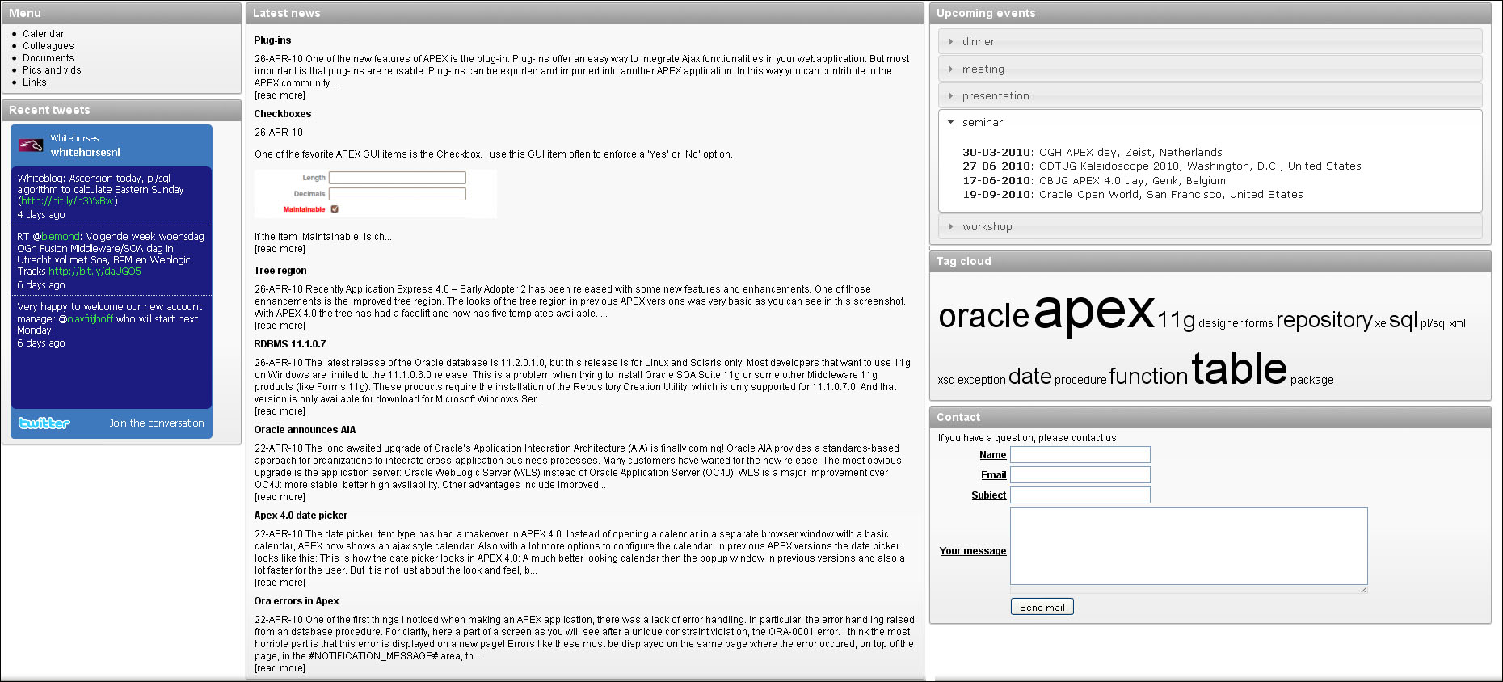The height and width of the screenshot is (682, 1503).
Task: Click the Whitehorses avatar in tweets widget
Action: point(31,145)
